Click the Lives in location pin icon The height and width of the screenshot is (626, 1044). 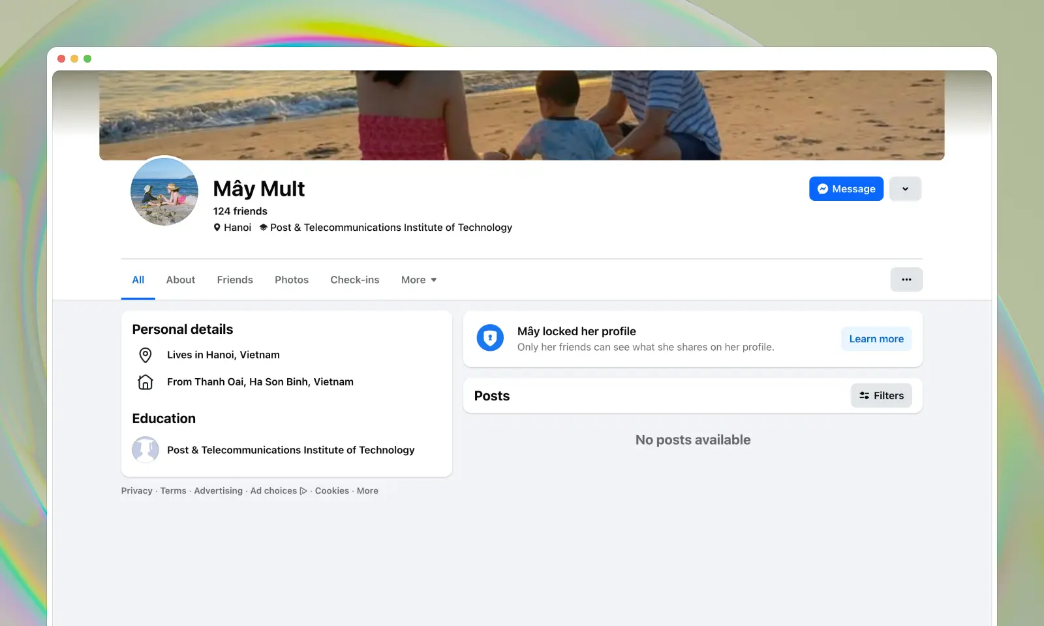coord(146,355)
